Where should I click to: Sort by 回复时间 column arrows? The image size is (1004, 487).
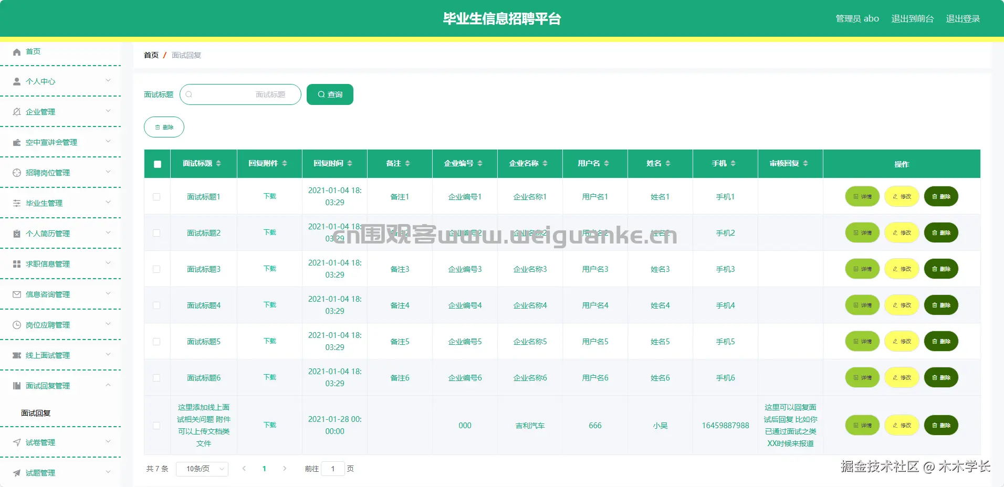[x=350, y=164]
